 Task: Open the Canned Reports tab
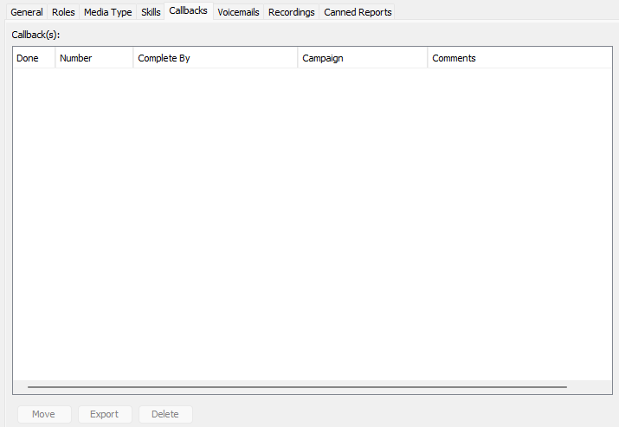tap(358, 12)
